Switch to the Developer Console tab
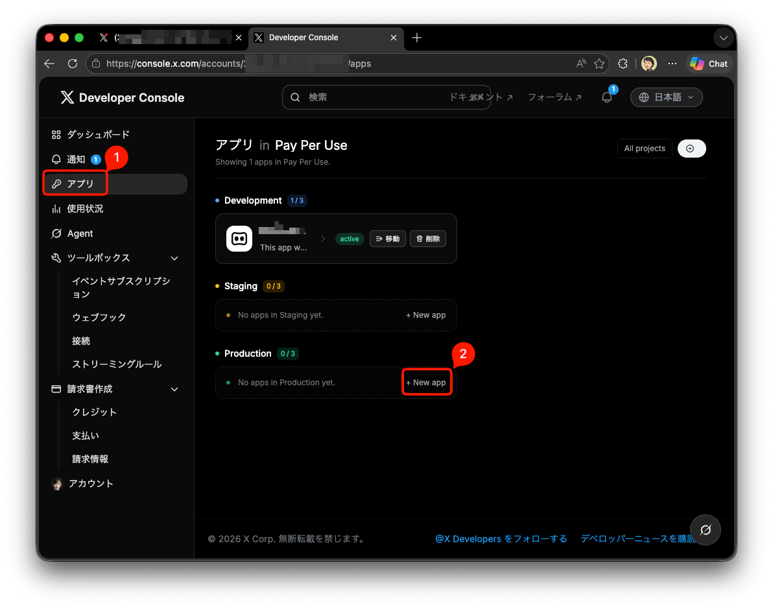 pos(326,38)
